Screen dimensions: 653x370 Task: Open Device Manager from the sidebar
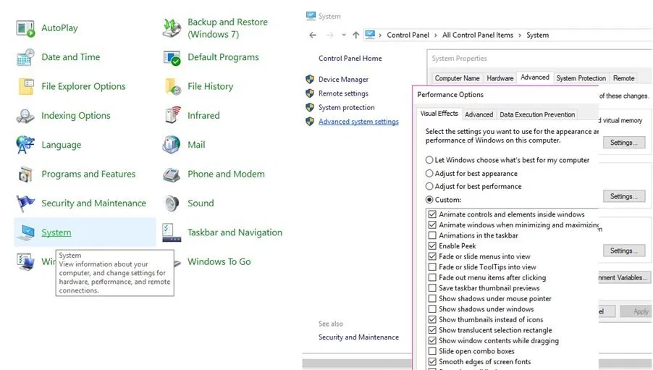pos(343,80)
